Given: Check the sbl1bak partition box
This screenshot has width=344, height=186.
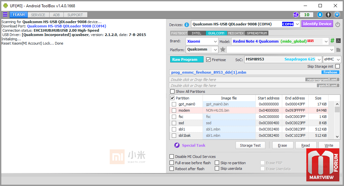Looking at the screenshot, I should [174, 135].
